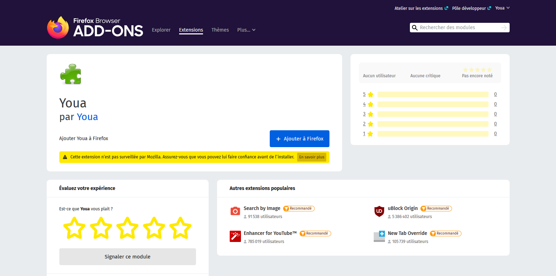This screenshot has width=556, height=276.
Task: Open author Youa profile link
Action: (x=87, y=117)
